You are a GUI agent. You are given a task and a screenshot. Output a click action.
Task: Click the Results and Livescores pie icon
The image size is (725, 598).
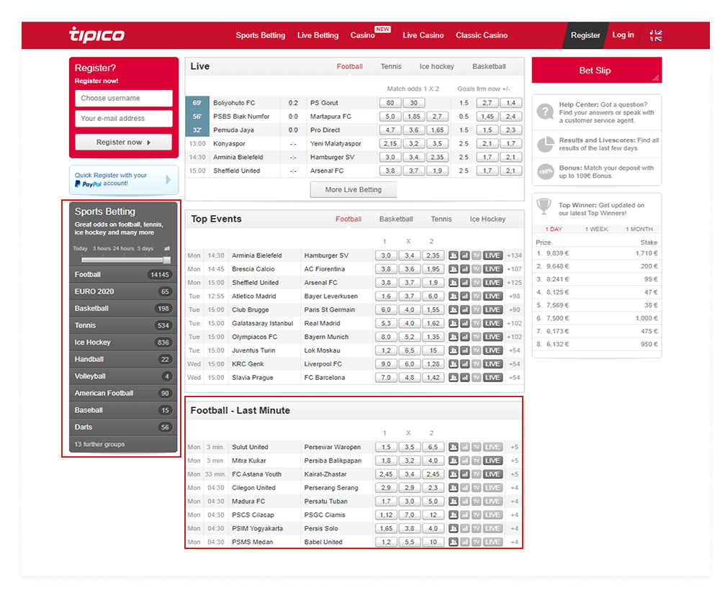[x=546, y=144]
